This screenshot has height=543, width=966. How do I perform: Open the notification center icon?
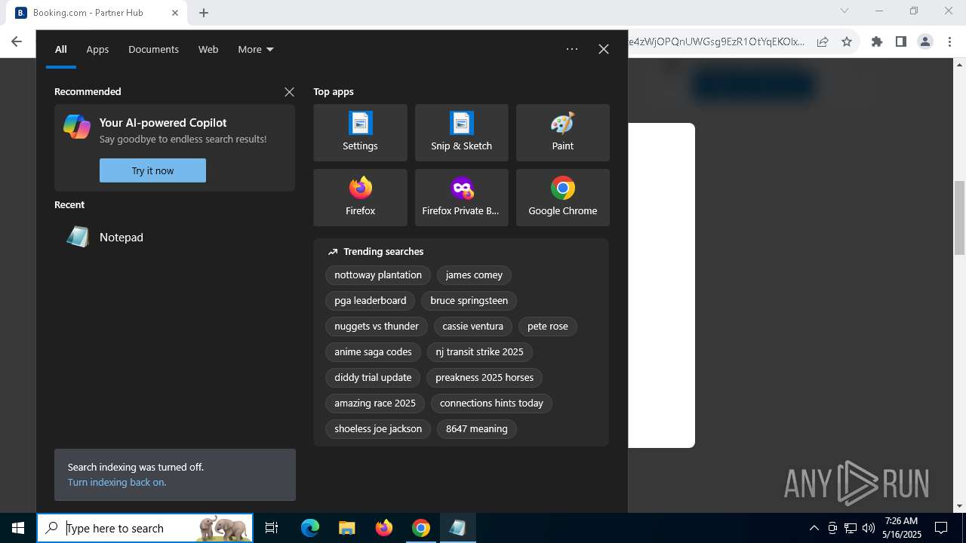click(941, 528)
